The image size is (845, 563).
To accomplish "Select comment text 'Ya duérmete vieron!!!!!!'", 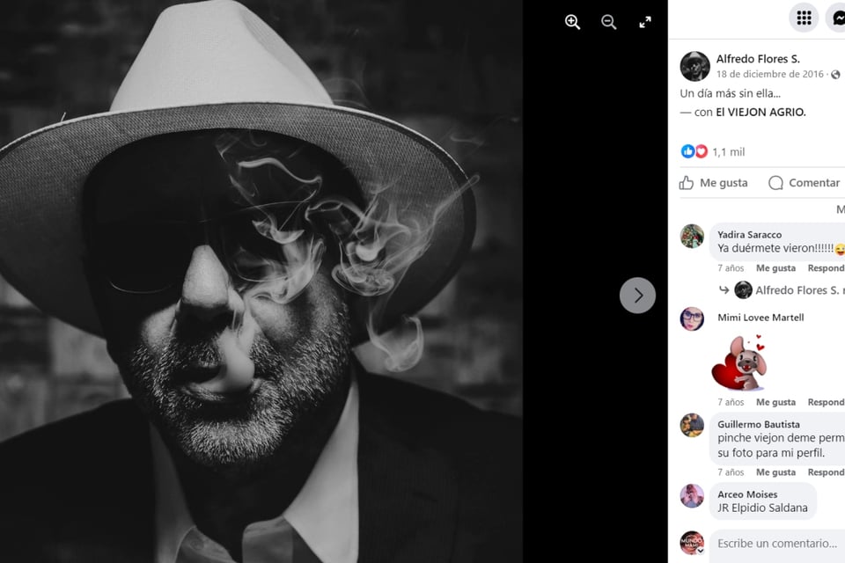I will [775, 248].
